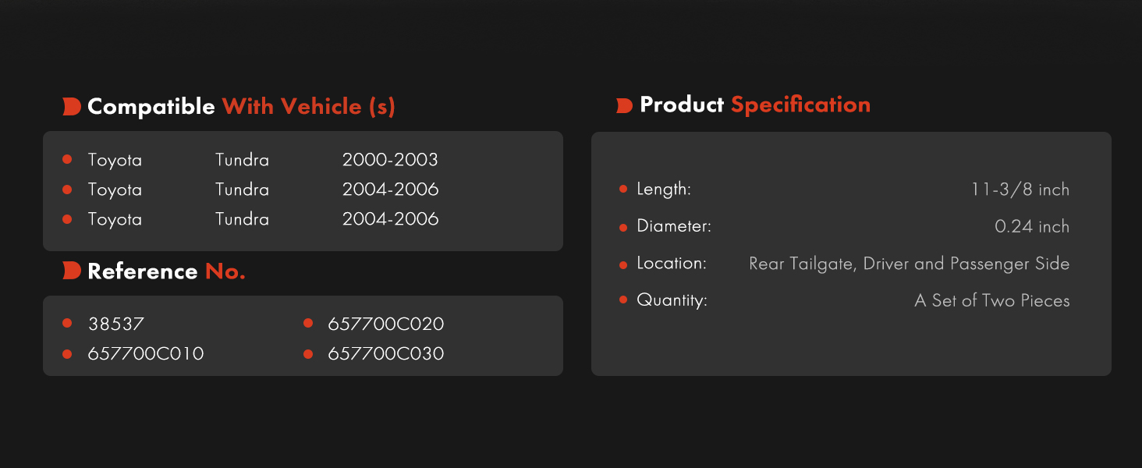Click the red bullet before Quantity
Image resolution: width=1142 pixels, height=468 pixels.
point(622,300)
